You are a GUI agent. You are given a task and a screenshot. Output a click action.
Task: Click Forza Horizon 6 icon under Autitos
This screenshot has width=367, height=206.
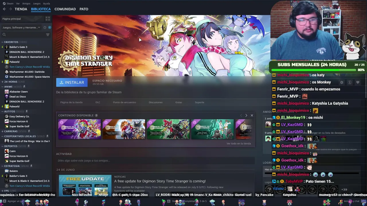point(7,121)
